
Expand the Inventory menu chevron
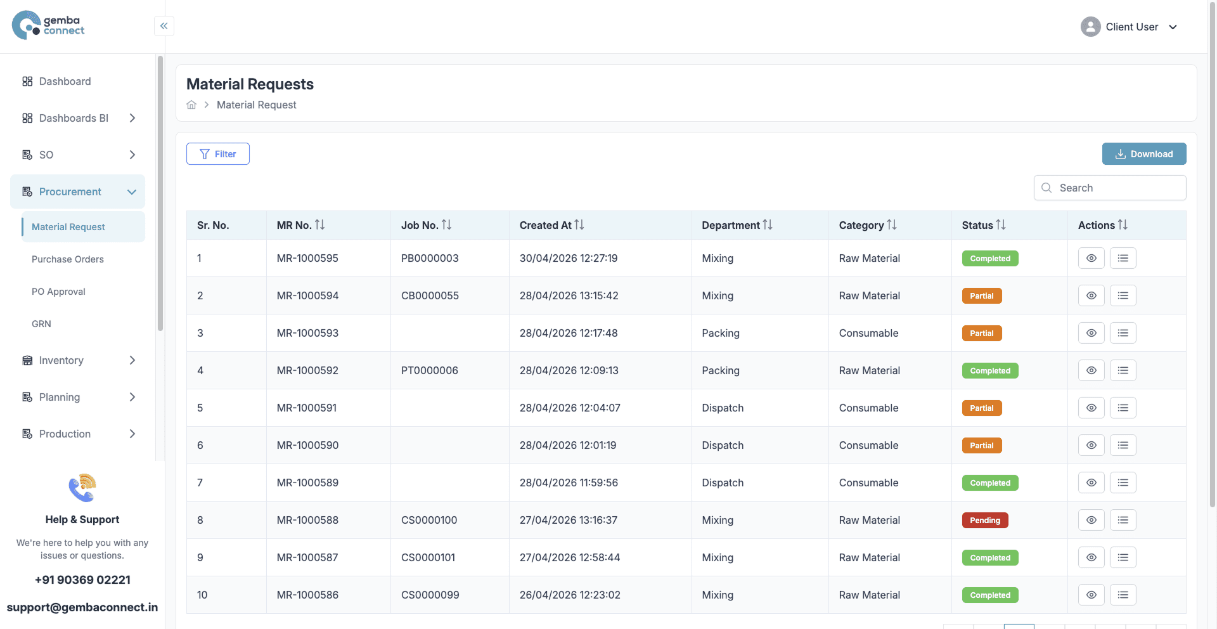132,360
